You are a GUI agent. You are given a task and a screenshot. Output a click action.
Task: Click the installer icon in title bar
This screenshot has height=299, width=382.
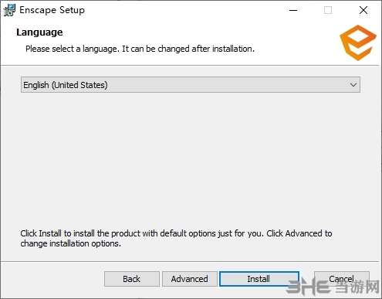pyautogui.click(x=9, y=10)
